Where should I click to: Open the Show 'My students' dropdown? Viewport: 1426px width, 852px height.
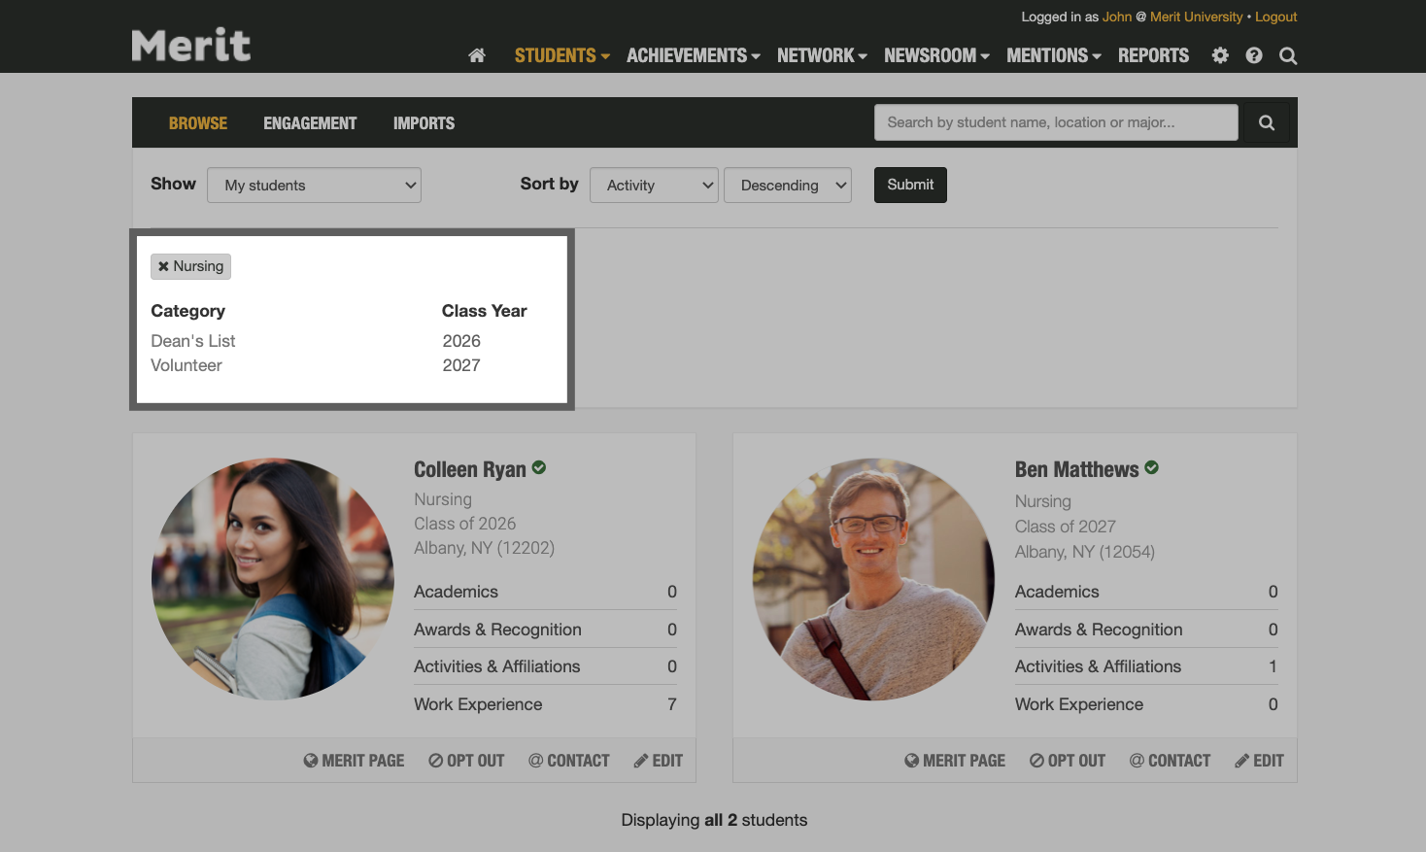[x=314, y=186]
